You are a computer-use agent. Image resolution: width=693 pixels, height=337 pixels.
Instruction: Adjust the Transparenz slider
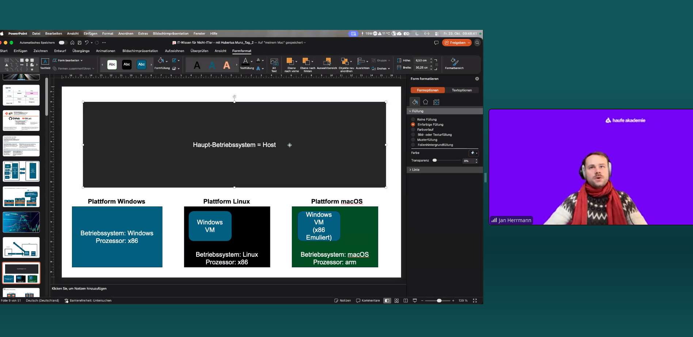point(434,160)
